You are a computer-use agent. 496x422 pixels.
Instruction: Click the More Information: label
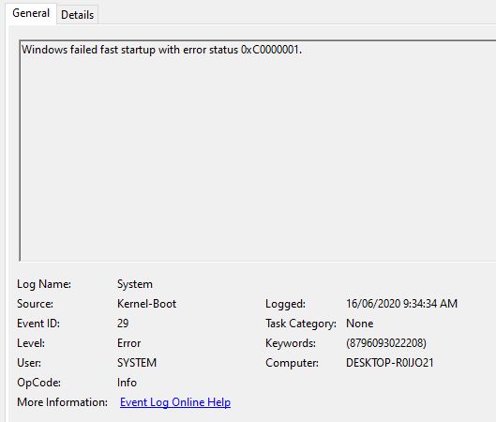tap(62, 402)
